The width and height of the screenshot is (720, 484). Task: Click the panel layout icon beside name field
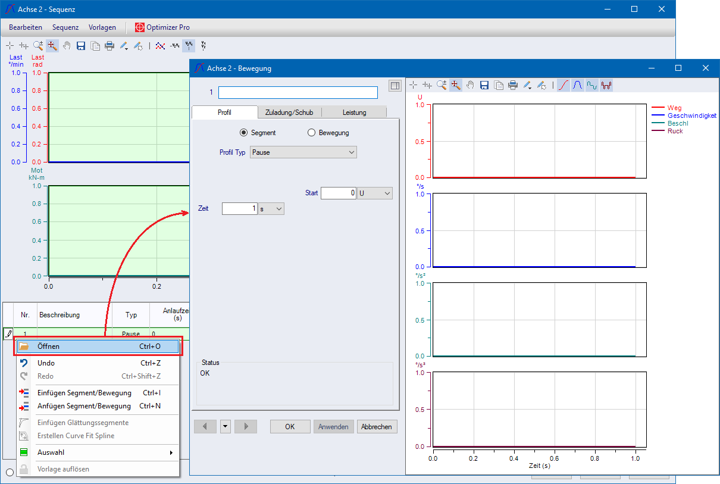pyautogui.click(x=395, y=86)
